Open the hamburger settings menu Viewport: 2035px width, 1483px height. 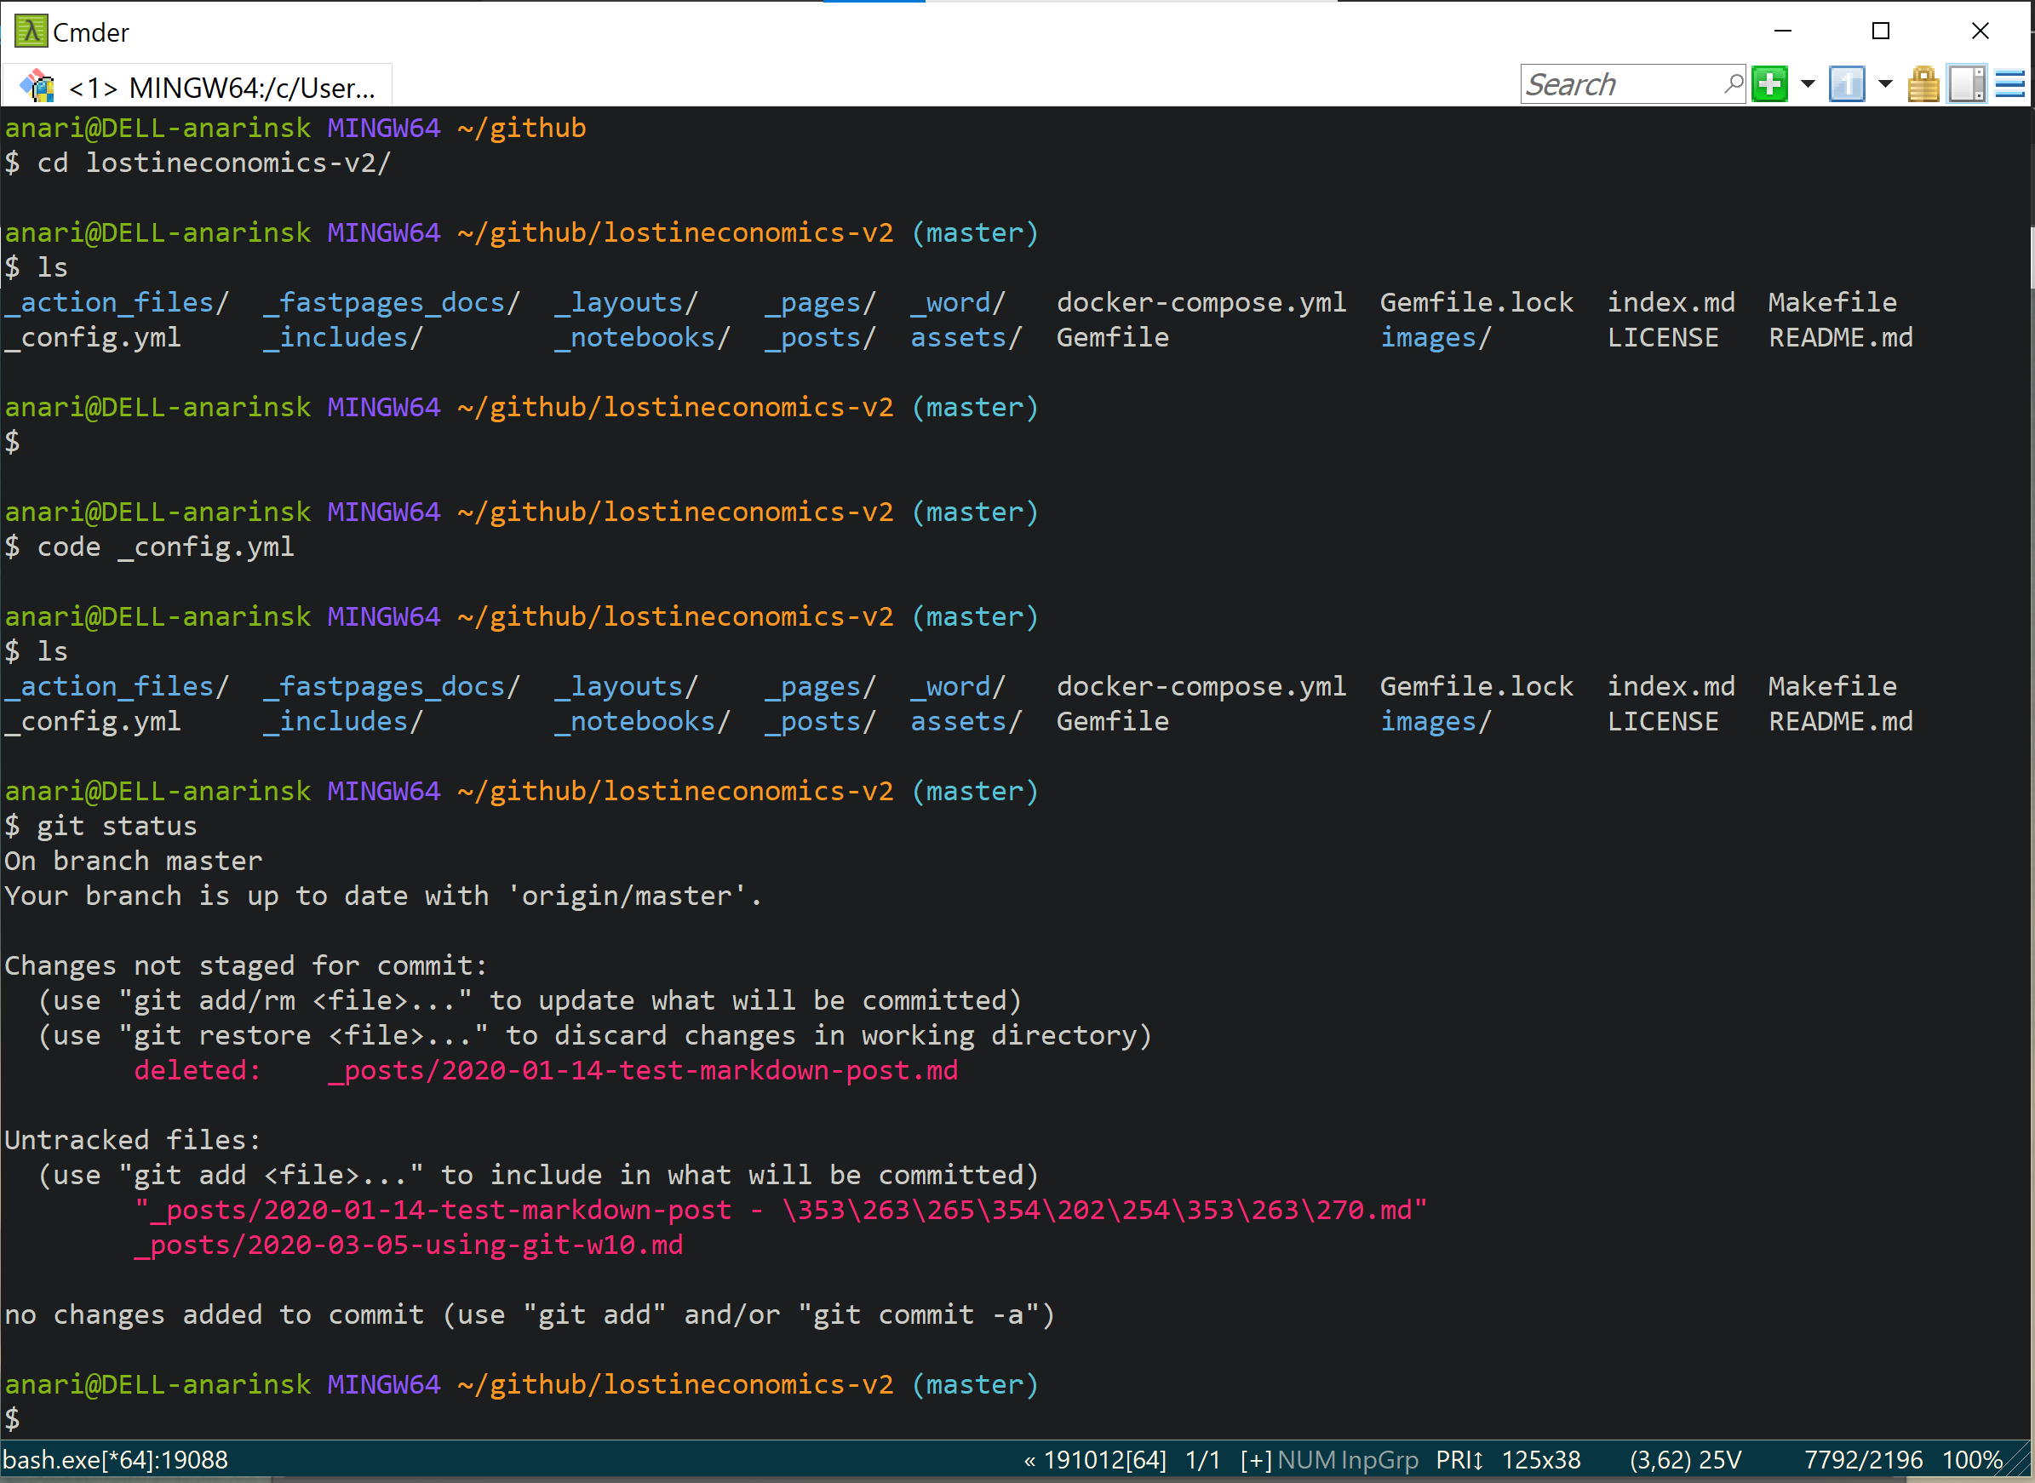coord(2009,85)
